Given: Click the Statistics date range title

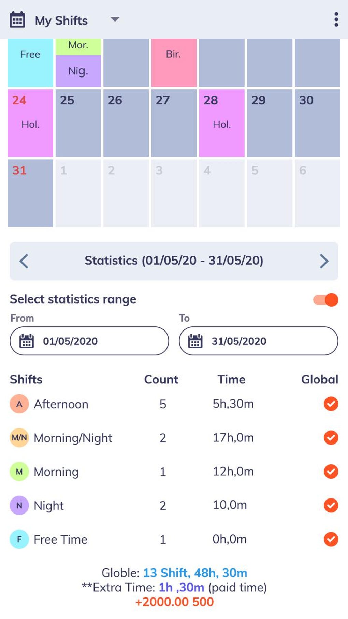Looking at the screenshot, I should (x=174, y=261).
